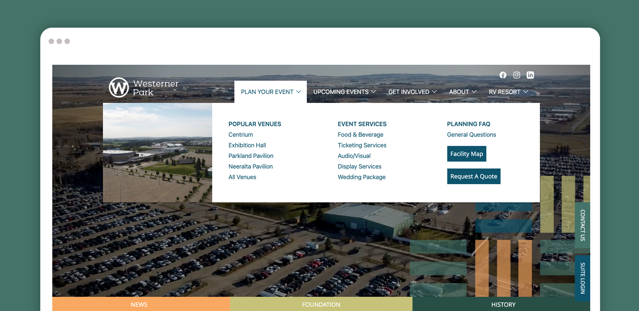The height and width of the screenshot is (311, 639).
Task: Click the Event Services heading
Action: (362, 124)
